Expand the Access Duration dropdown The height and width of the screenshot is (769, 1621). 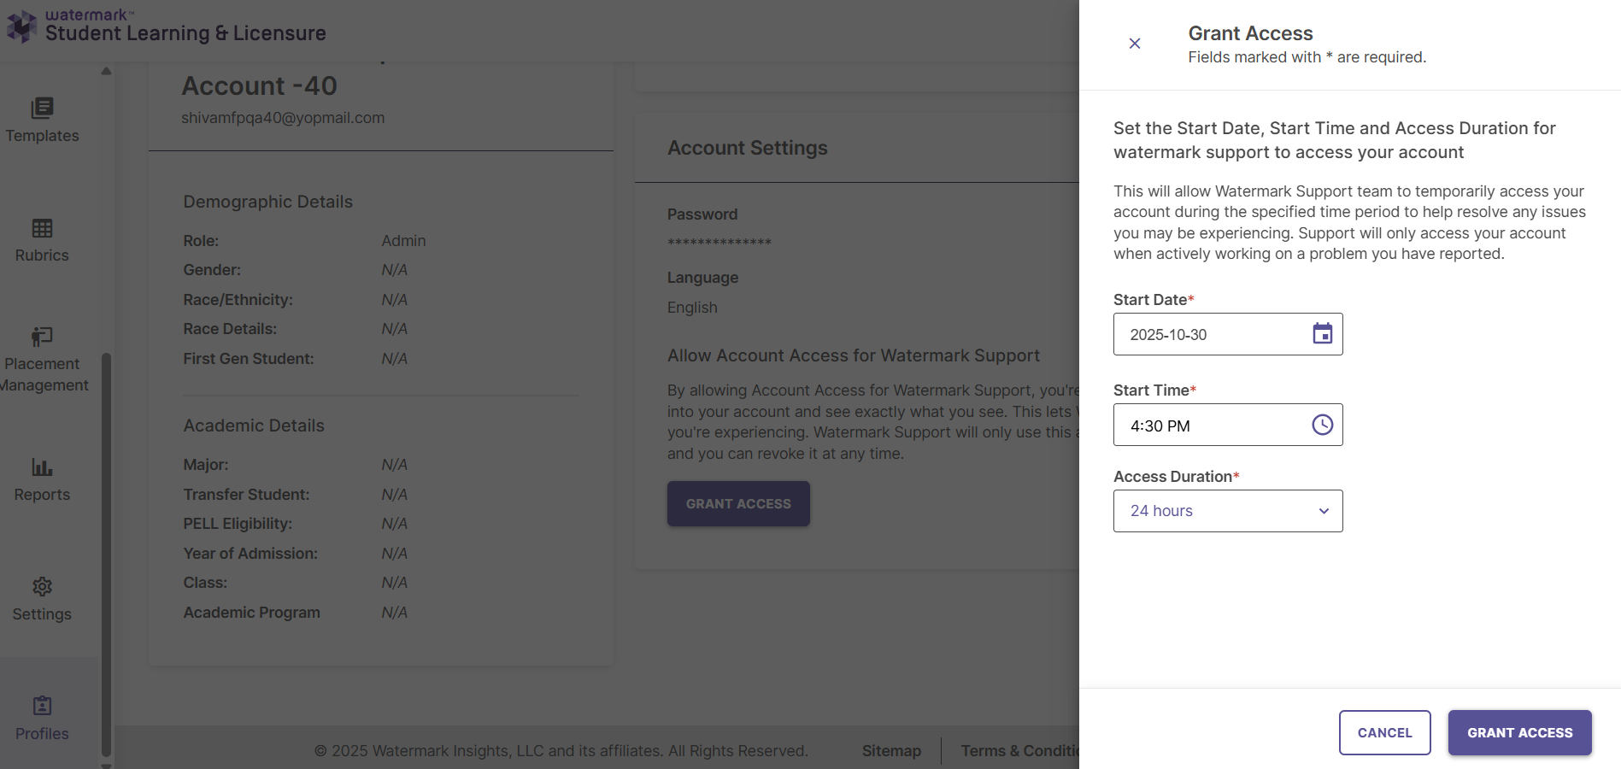click(1228, 511)
